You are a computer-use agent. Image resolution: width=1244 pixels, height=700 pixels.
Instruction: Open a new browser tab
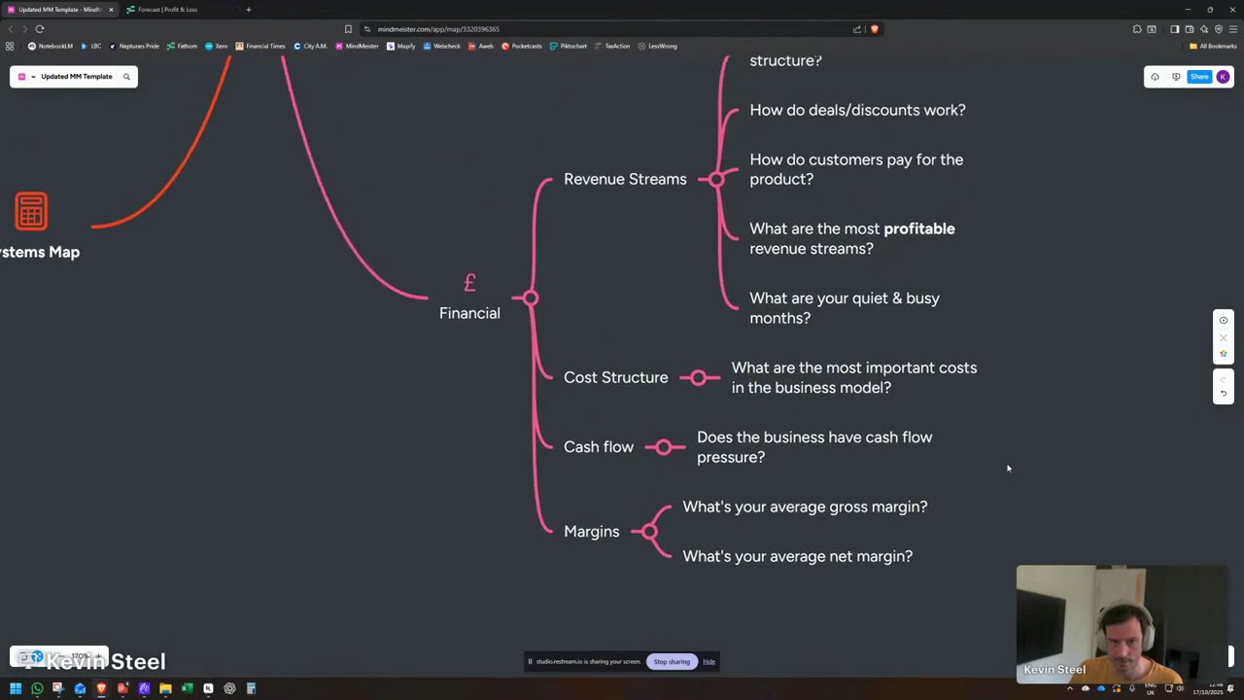coord(249,10)
